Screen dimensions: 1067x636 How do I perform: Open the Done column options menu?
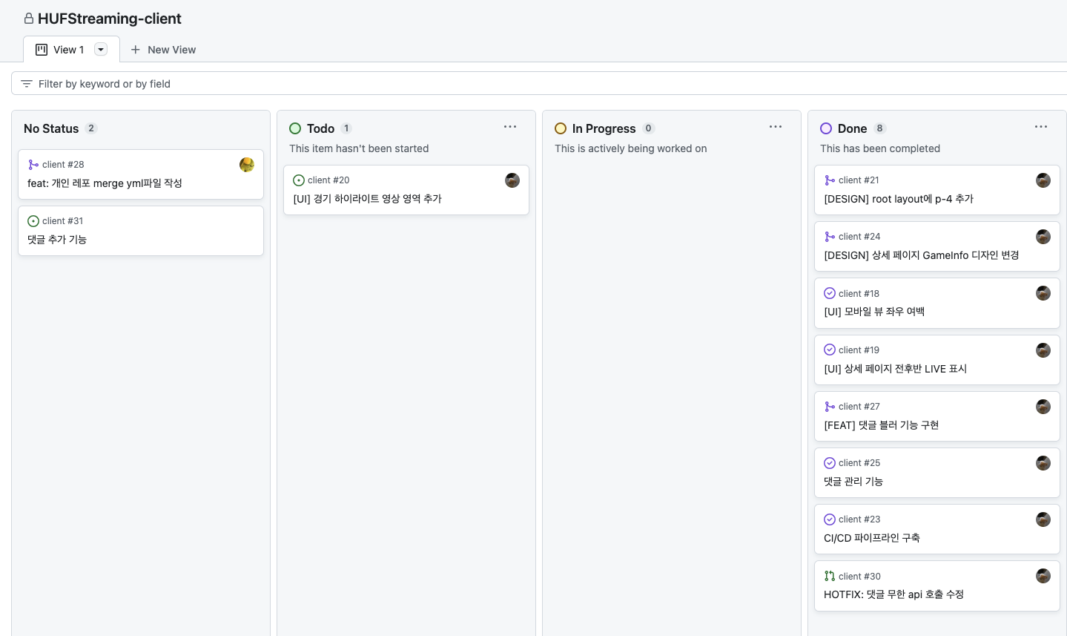click(x=1041, y=127)
